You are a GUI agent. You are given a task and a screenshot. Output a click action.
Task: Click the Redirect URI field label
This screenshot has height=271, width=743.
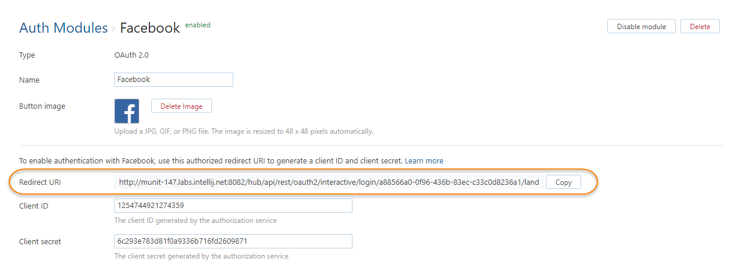[x=40, y=182]
